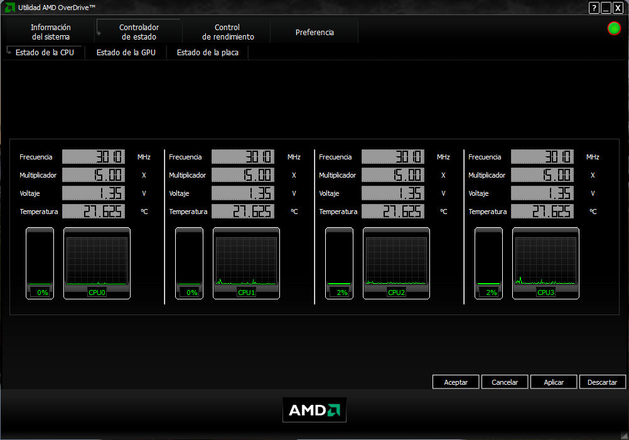Click the CPU3 usage history graph
This screenshot has height=440, width=629.
click(546, 260)
